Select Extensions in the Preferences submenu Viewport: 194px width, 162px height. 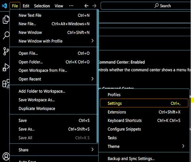pyautogui.click(x=144, y=112)
